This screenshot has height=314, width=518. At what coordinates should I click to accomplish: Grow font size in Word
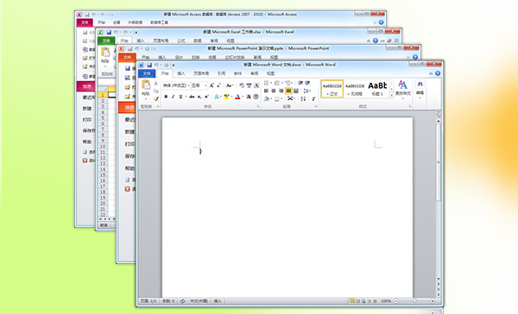click(x=212, y=85)
